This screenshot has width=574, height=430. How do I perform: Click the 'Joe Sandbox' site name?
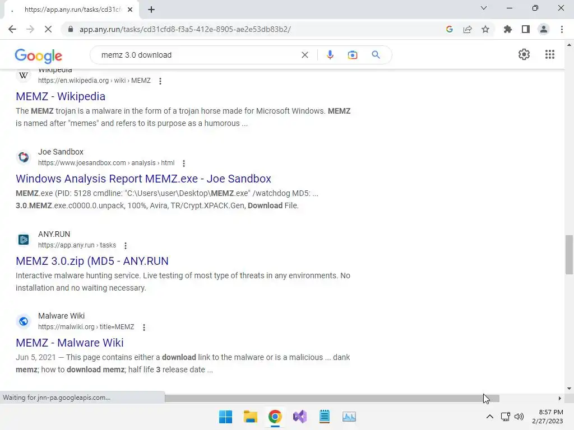click(x=61, y=152)
